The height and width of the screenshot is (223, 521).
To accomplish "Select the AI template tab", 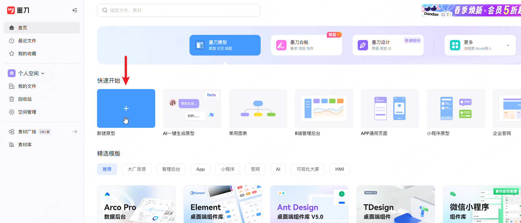I will click(278, 169).
